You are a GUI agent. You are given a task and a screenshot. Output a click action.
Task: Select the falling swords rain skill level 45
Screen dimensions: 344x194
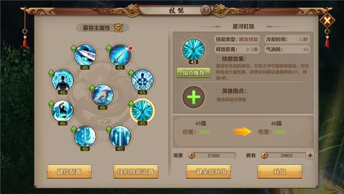click(120, 137)
